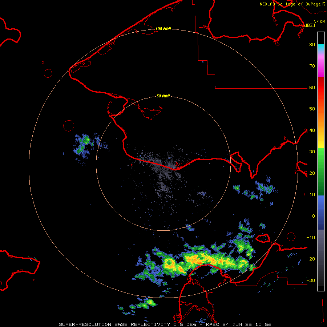
Task: Click the 70 value on the dBZ scale
Action: click(x=312, y=66)
